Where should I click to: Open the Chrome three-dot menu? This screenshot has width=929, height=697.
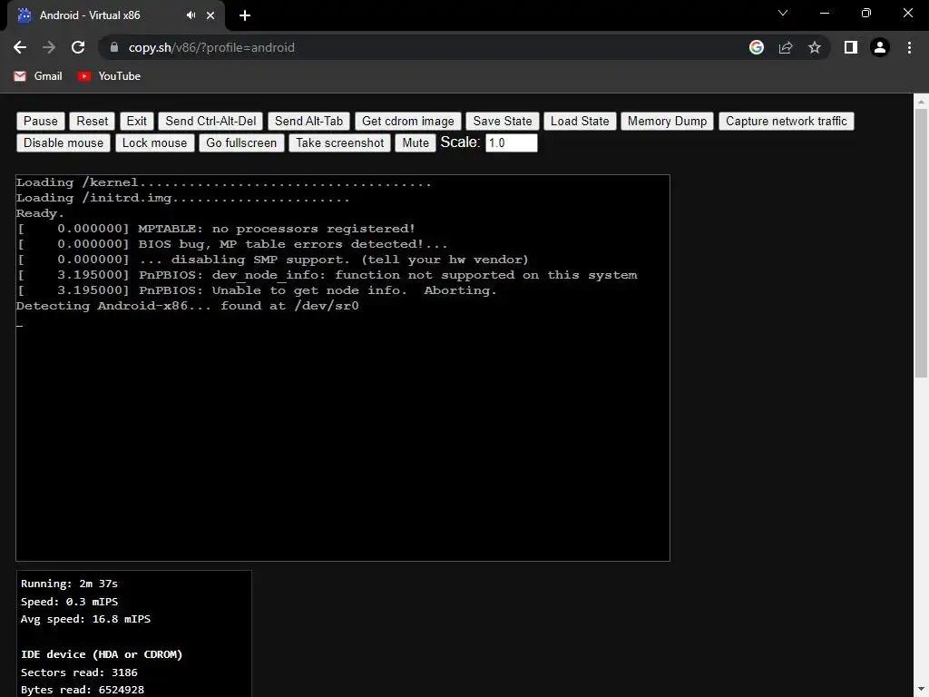[909, 47]
